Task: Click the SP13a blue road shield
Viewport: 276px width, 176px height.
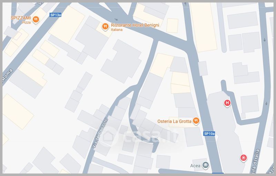Action: click(x=56, y=15)
